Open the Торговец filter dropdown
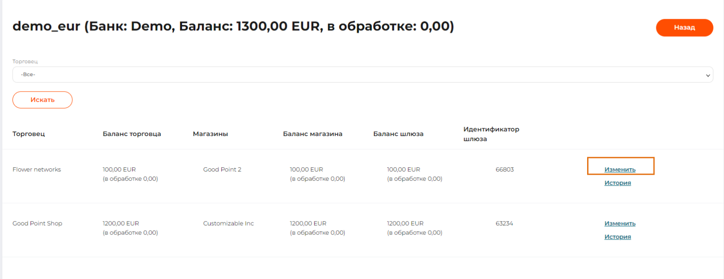The width and height of the screenshot is (724, 279). click(x=362, y=74)
